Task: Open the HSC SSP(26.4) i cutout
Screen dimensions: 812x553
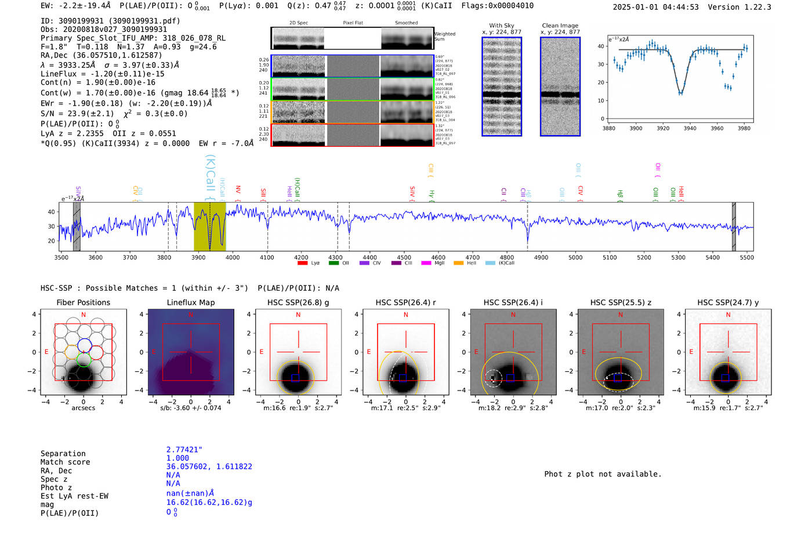Action: point(513,352)
